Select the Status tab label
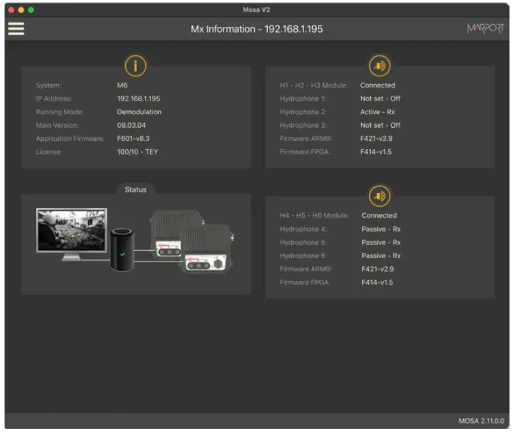This screenshot has height=433, width=516. (x=136, y=190)
